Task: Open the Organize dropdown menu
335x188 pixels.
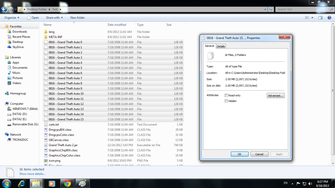Action: click(x=12, y=18)
